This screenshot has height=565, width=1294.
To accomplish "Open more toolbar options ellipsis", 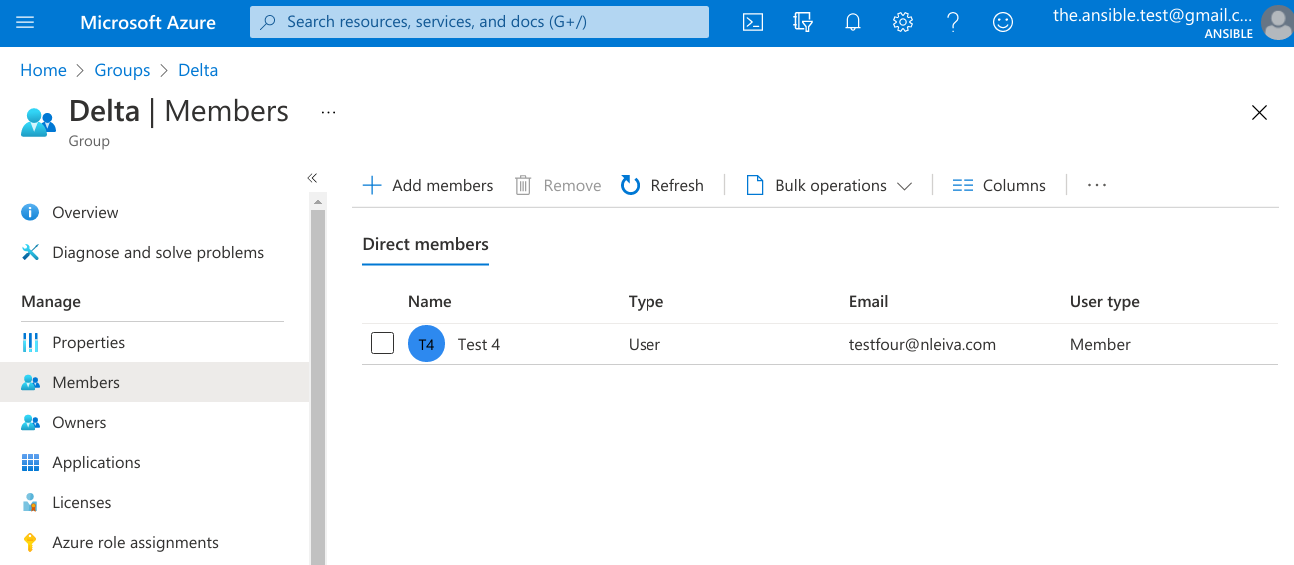I will [1097, 185].
